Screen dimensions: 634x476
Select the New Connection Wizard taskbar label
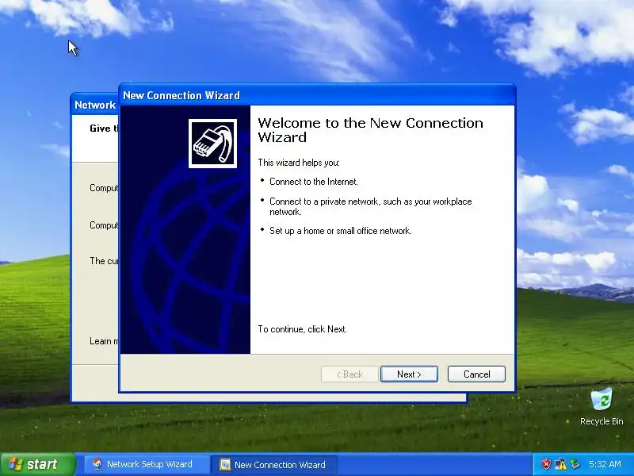(280, 465)
